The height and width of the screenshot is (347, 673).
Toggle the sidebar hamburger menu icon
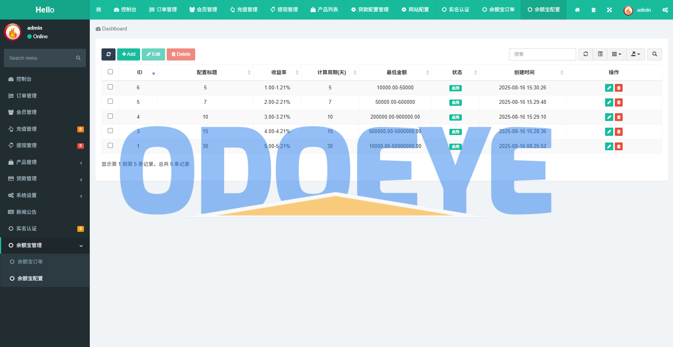99,10
